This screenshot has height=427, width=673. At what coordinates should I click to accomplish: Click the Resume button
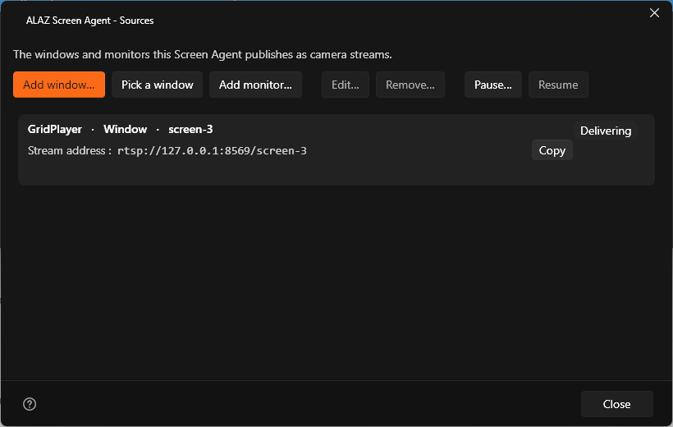pos(558,85)
